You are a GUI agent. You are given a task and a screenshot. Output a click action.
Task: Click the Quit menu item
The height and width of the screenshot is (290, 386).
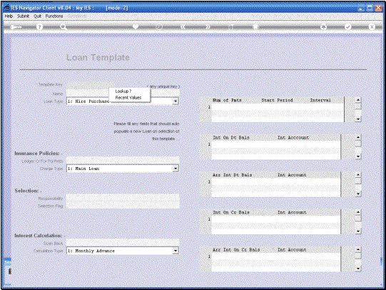37,16
